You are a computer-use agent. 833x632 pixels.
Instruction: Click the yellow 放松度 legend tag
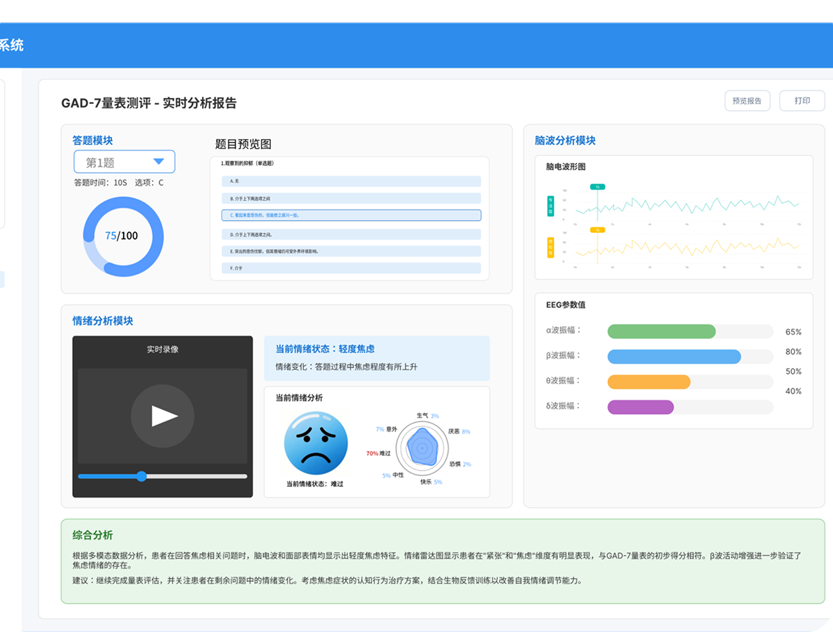click(x=550, y=247)
